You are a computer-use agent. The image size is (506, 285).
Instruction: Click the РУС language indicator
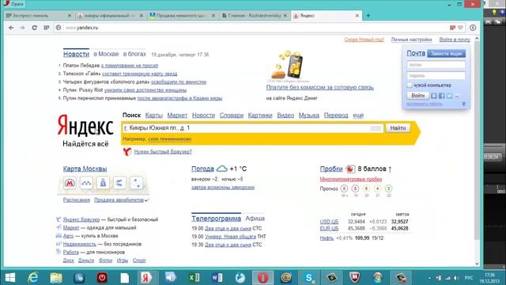pos(469,278)
